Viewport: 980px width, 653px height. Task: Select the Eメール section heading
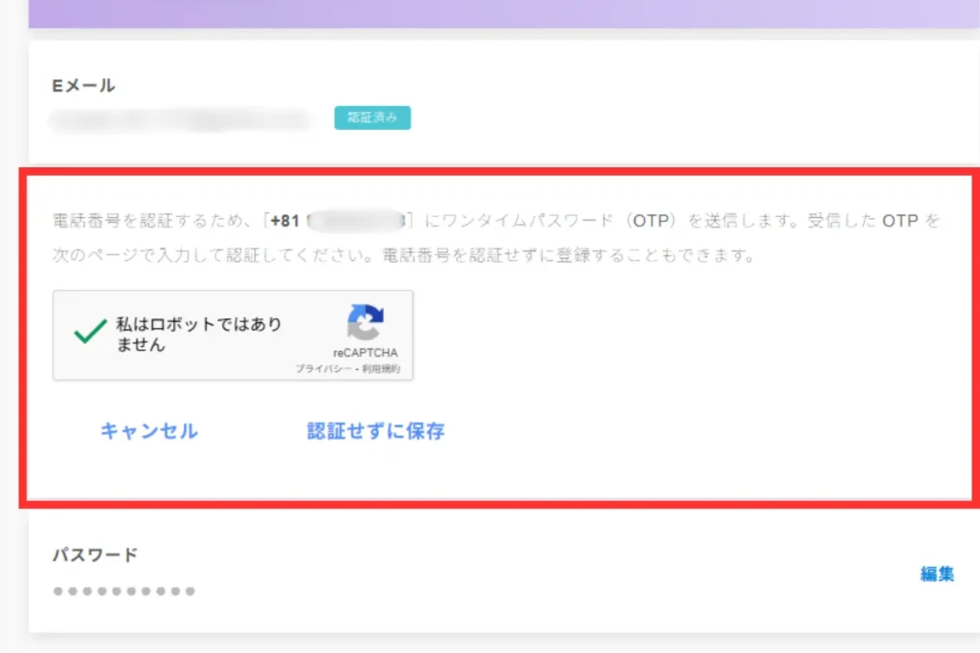[82, 84]
